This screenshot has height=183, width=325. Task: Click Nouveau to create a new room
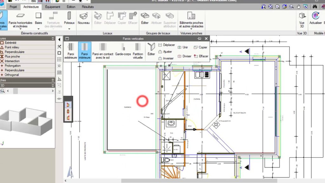(x=84, y=19)
